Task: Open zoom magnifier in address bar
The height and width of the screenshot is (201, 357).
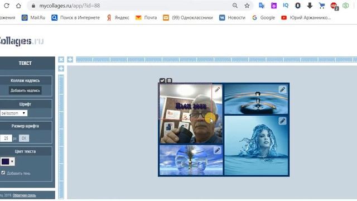Action: pos(235,6)
